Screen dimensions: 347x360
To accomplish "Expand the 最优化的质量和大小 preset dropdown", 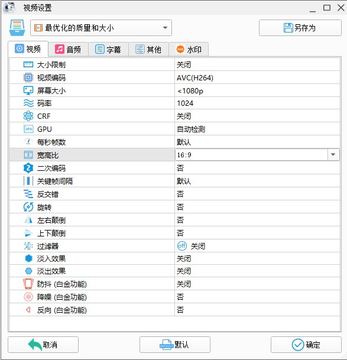I will (165, 28).
